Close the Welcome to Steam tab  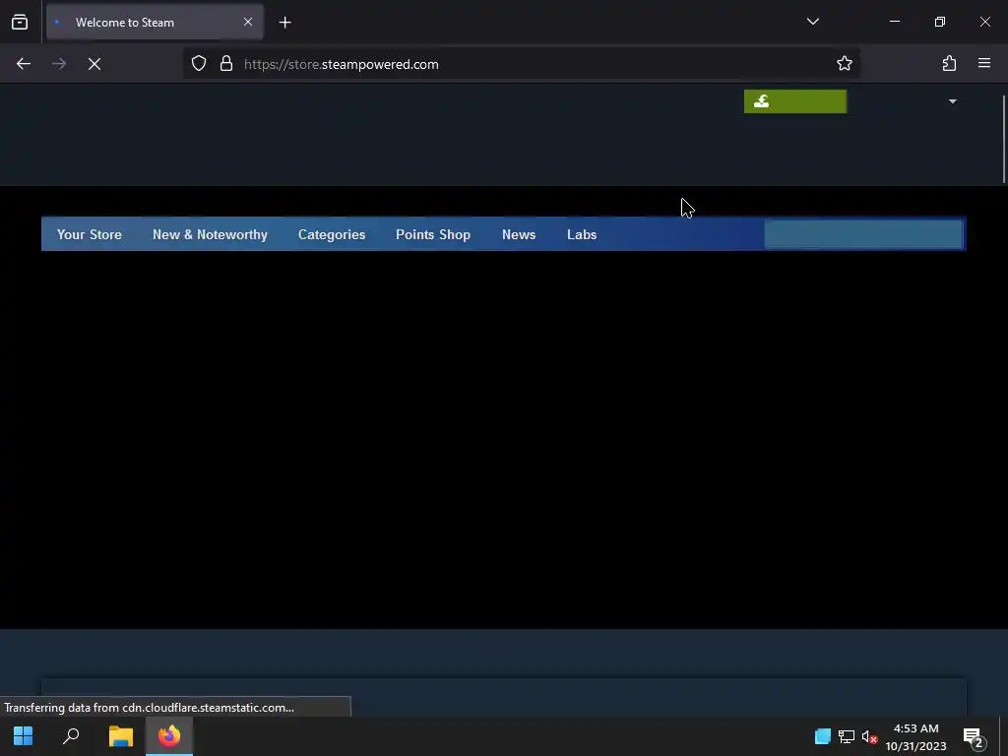pyautogui.click(x=247, y=22)
